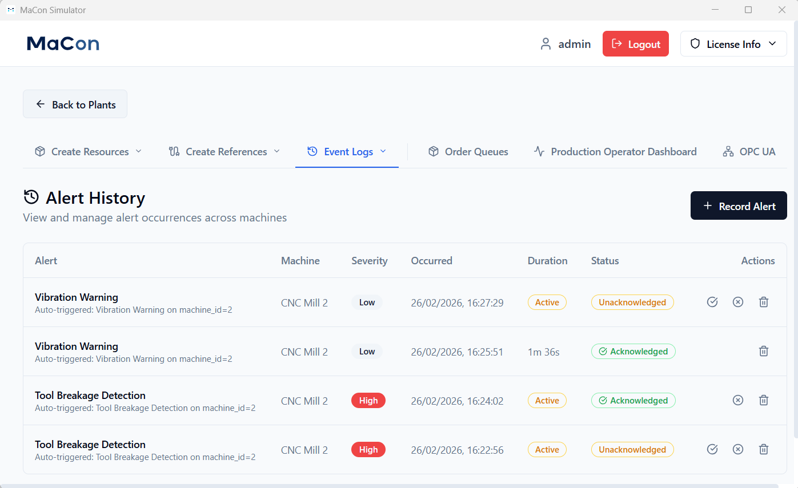Screen dimensions: 798x488
Task: Go to the OPC UA tab
Action: pos(749,151)
